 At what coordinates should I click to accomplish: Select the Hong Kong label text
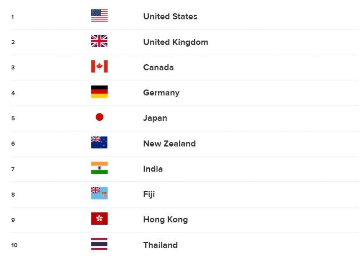coord(166,220)
